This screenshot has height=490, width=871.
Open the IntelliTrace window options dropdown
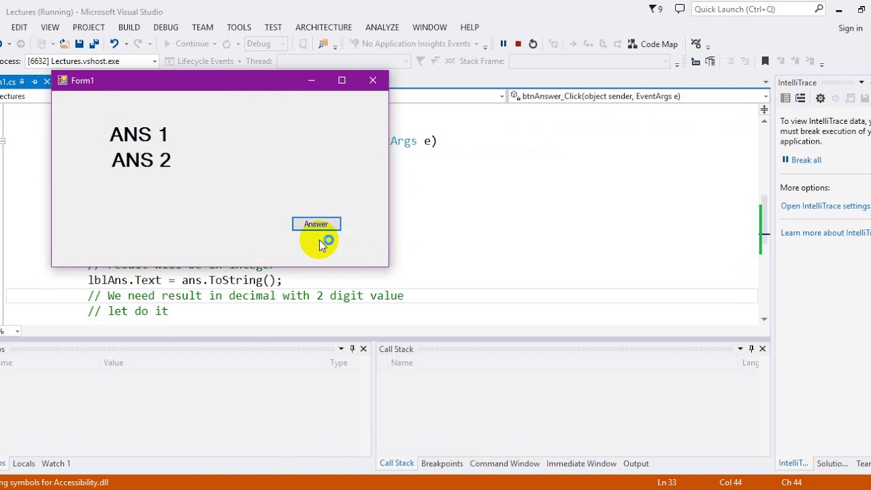coord(861,82)
